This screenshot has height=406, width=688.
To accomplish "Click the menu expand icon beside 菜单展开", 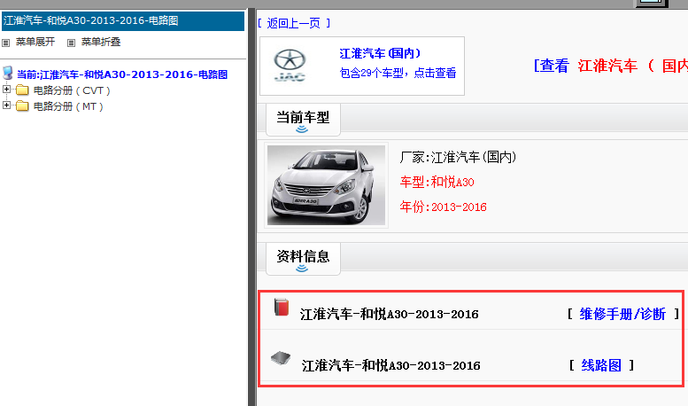I will 5,43.
